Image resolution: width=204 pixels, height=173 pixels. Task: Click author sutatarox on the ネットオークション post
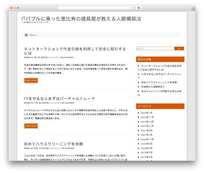53,57
